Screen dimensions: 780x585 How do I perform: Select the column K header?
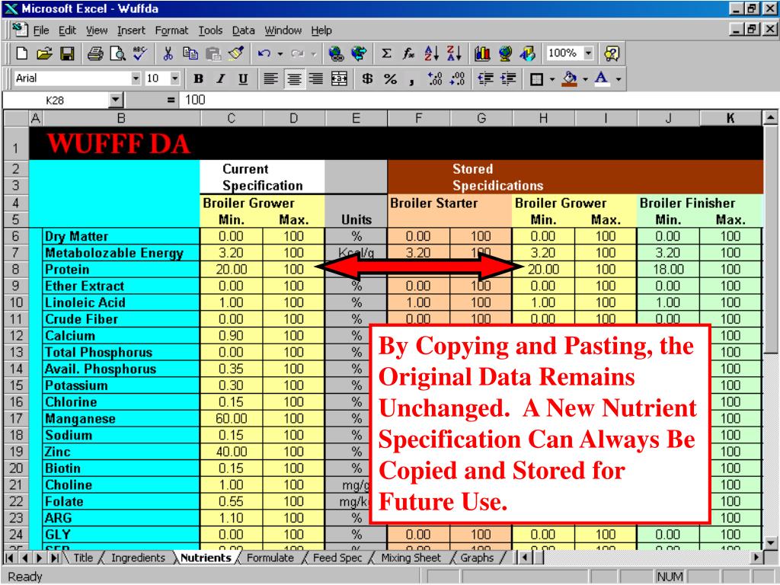[x=730, y=118]
